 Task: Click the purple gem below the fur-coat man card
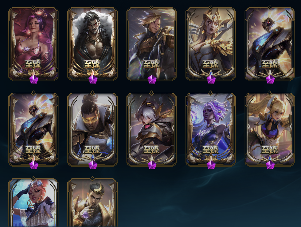pyautogui.click(x=93, y=79)
